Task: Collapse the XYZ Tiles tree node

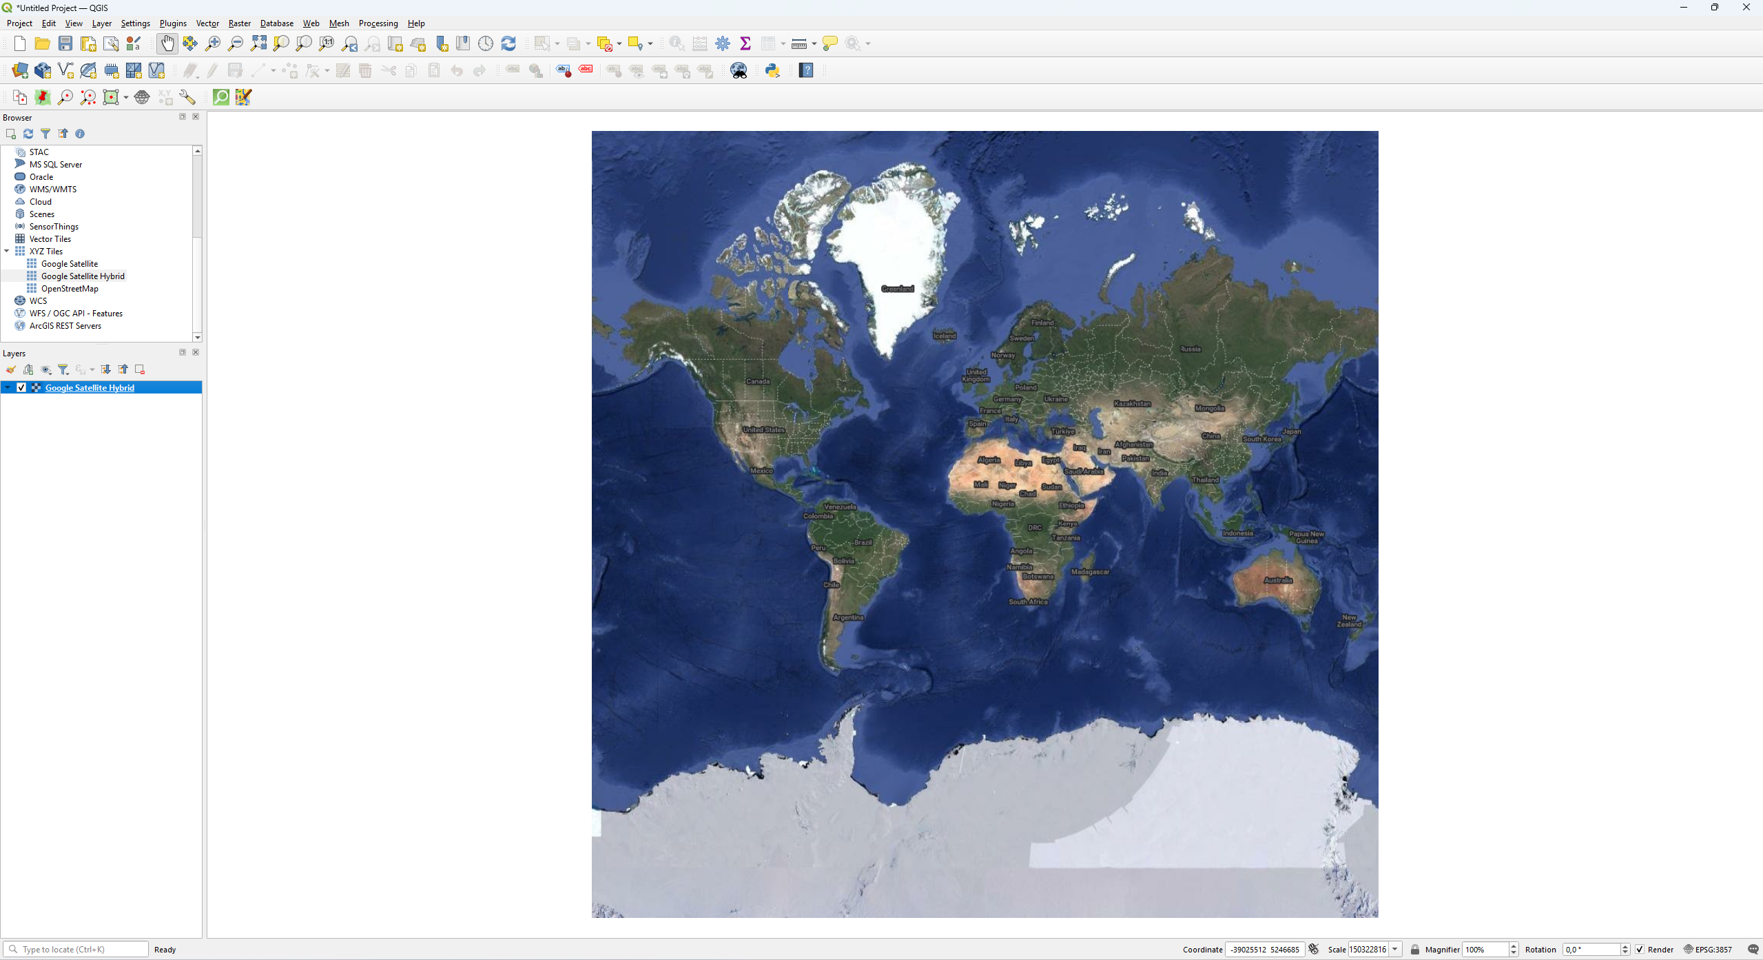Action: click(7, 251)
